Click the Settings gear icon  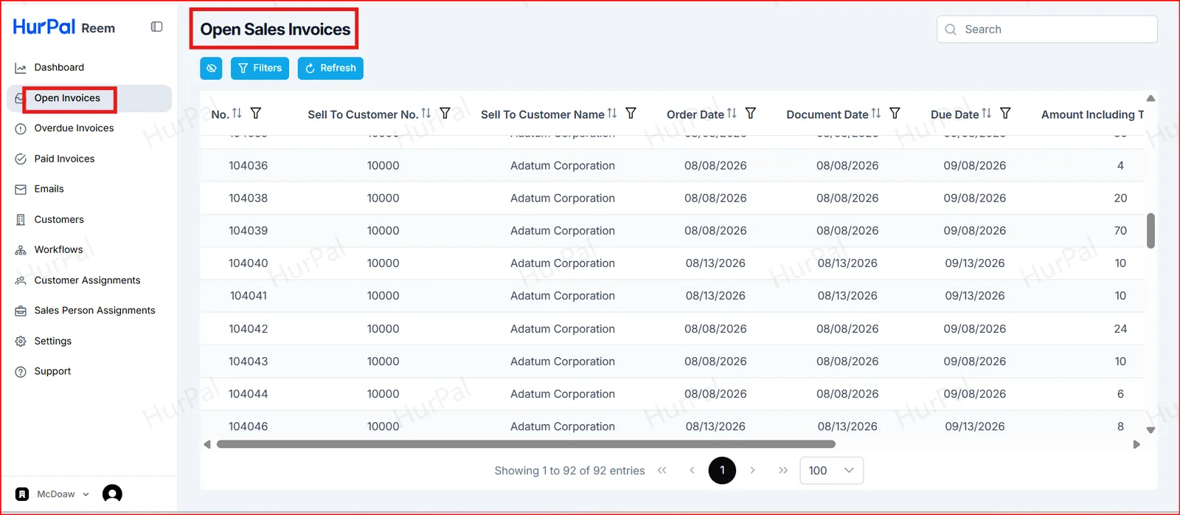tap(21, 342)
